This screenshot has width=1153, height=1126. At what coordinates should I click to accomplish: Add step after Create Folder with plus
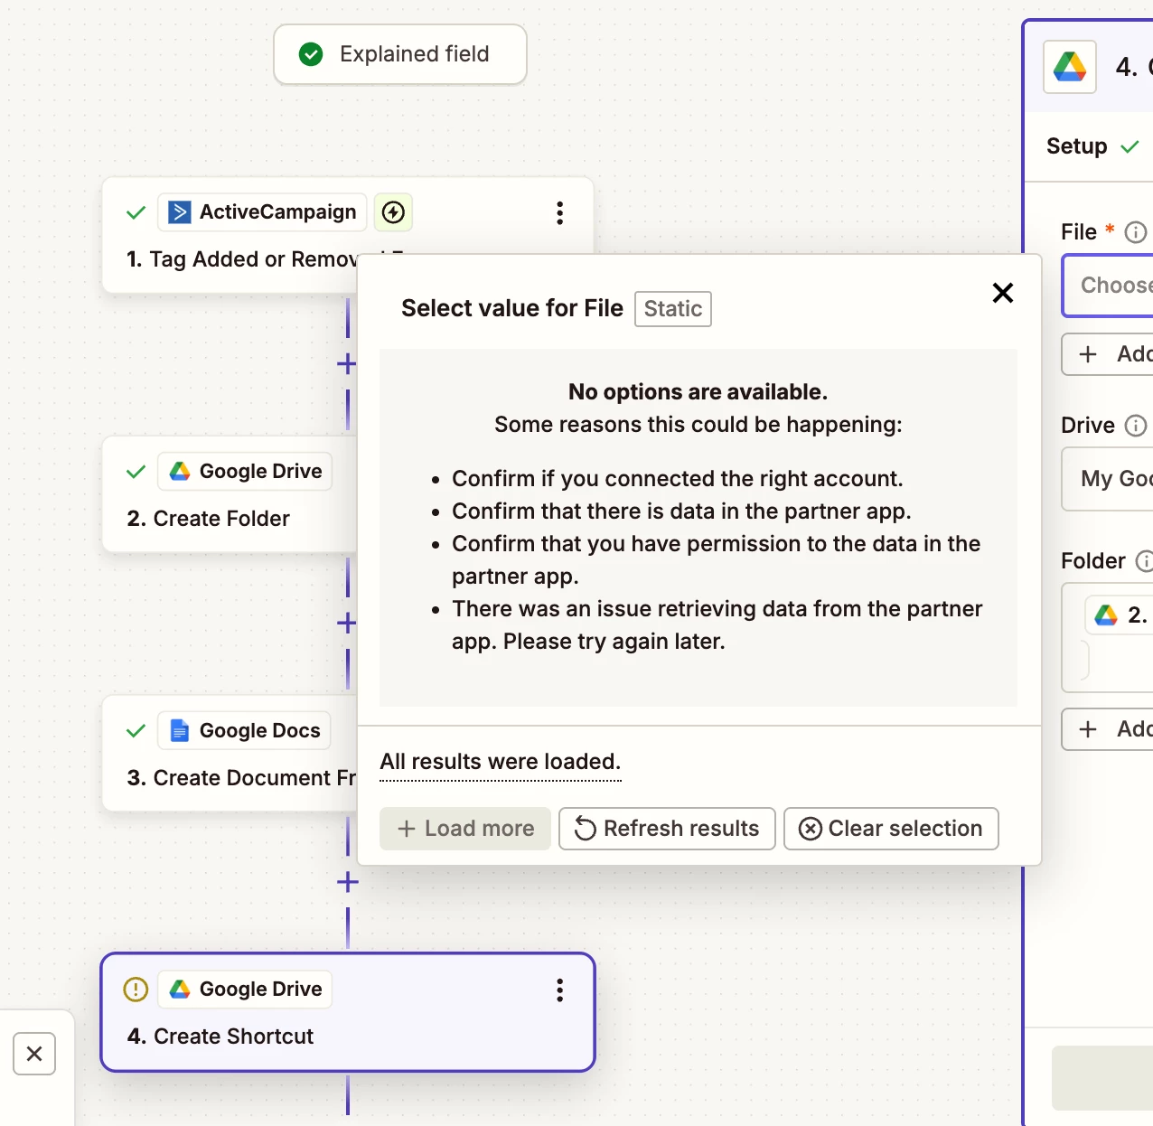coord(347,623)
